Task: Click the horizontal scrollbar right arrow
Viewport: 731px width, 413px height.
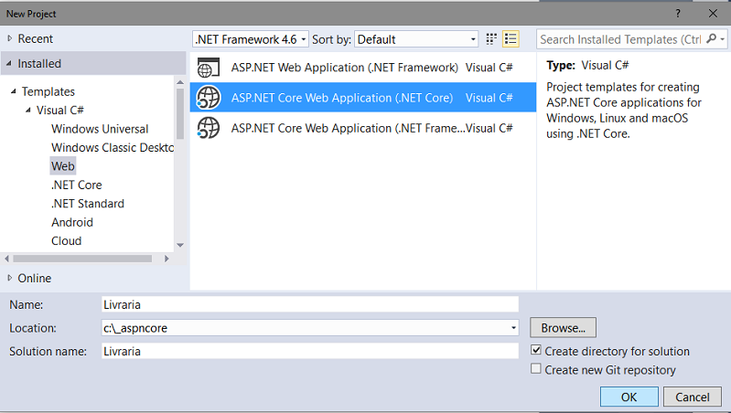Action: tap(167, 259)
